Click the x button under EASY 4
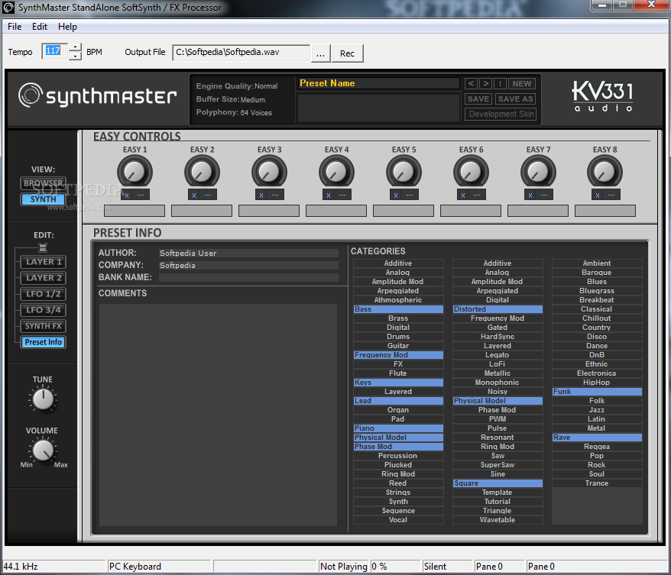The height and width of the screenshot is (575, 671). click(x=328, y=195)
